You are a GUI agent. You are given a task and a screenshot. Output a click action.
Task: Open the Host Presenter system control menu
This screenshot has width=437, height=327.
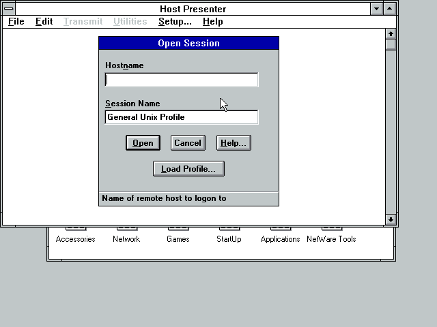point(9,9)
